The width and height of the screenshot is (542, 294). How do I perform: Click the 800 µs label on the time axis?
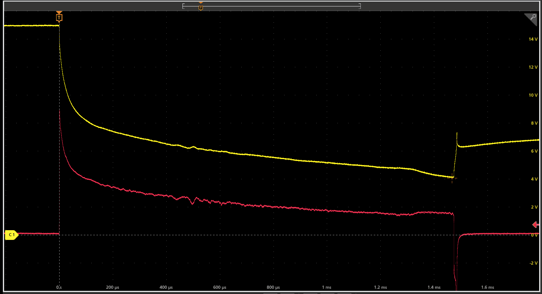[273, 287]
